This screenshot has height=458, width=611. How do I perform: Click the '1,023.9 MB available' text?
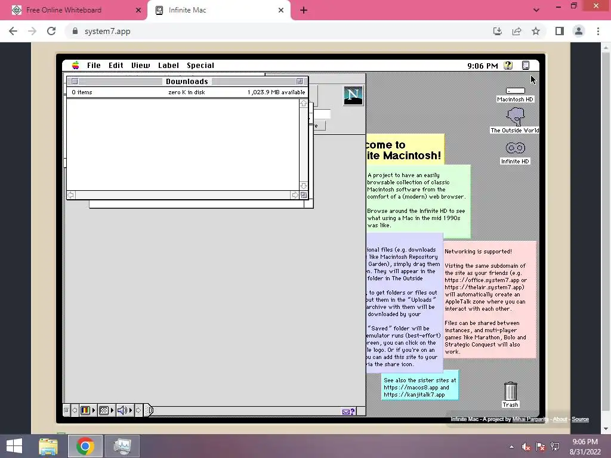point(276,92)
